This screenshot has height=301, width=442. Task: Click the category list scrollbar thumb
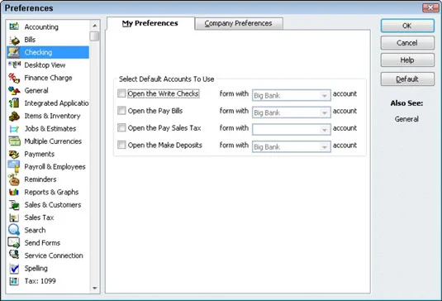tap(95, 36)
